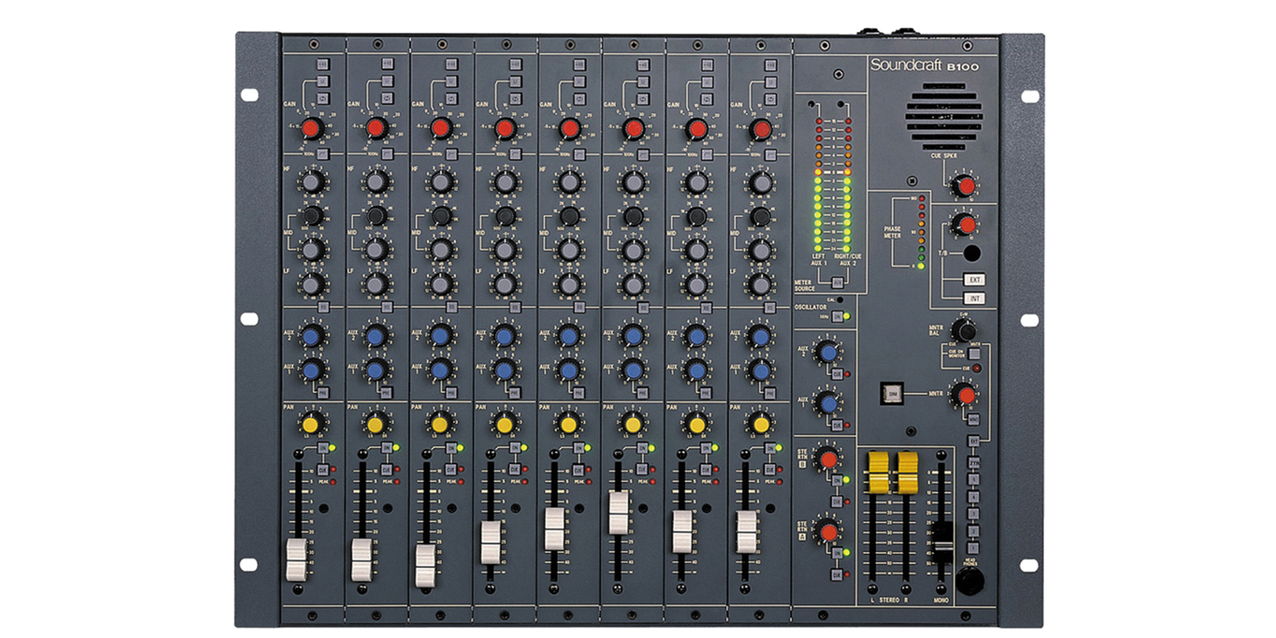
Task: Click the black MID frequency knob on channel 3
Action: [x=441, y=216]
